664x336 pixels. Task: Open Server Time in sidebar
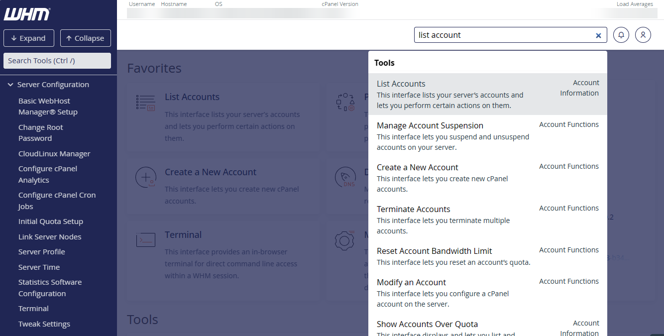[x=39, y=267]
